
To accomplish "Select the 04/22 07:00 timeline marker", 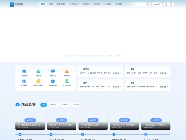I will point(51,135).
